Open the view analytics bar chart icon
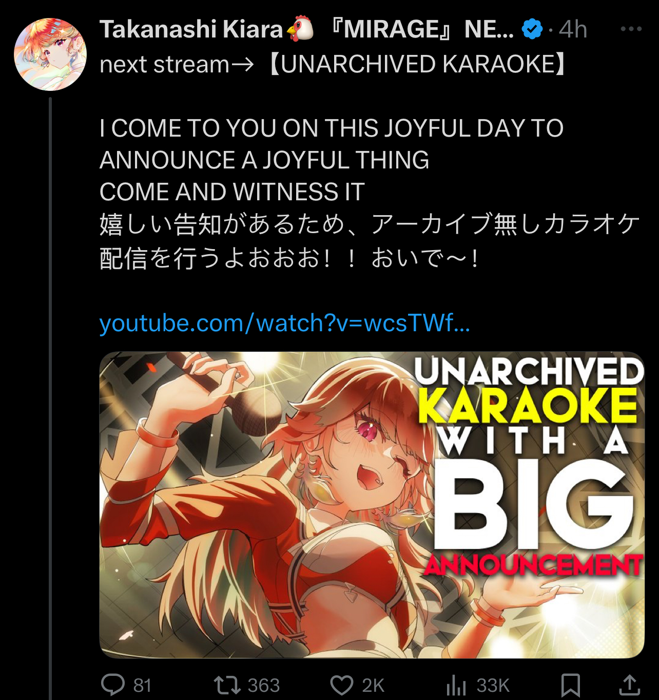The height and width of the screenshot is (700, 659). tap(456, 685)
